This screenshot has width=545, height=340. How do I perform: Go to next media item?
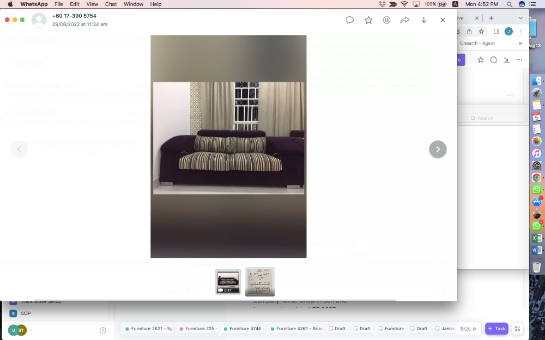click(x=438, y=149)
